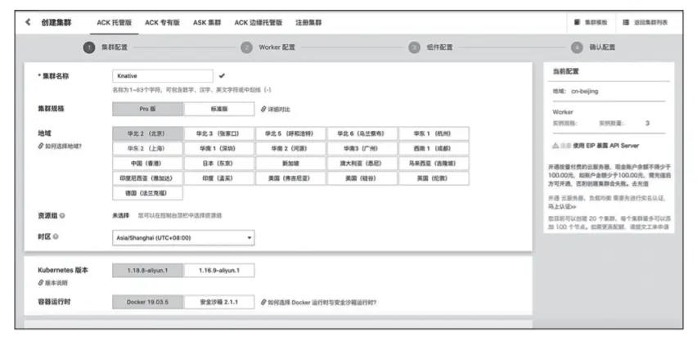Choose region 华东 1 (杭州)
Image resolution: width=697 pixels, height=337 pixels.
pos(434,133)
